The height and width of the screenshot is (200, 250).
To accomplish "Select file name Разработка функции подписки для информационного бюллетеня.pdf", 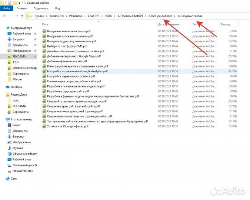I will (93, 96).
